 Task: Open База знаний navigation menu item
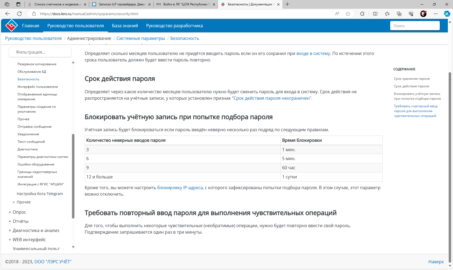[125, 26]
